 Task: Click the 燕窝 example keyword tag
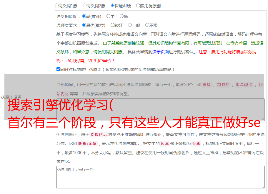click(x=206, y=85)
